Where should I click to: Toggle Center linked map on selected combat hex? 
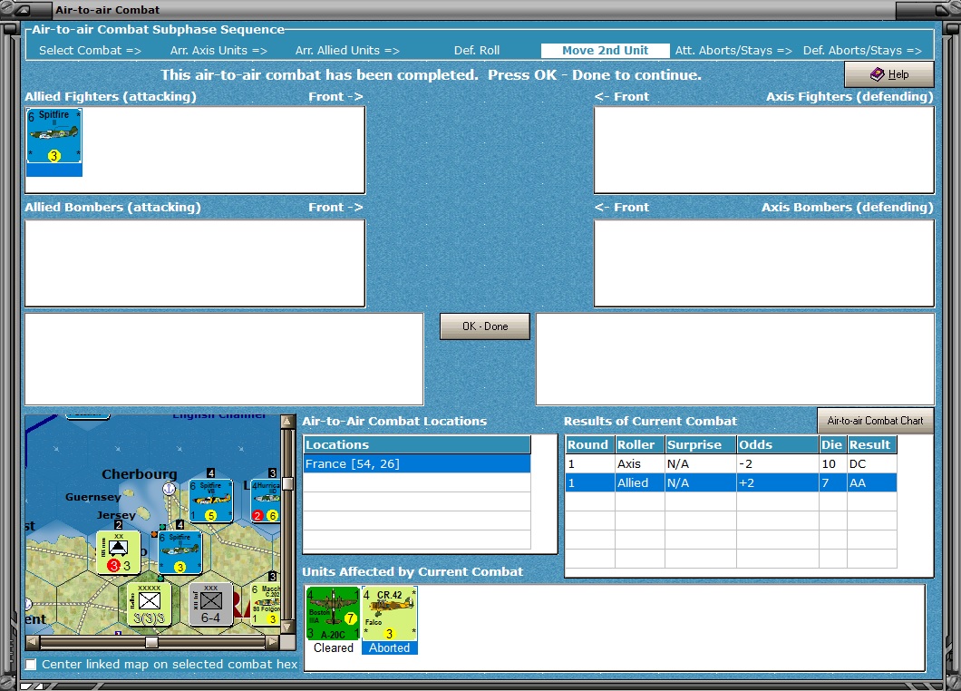[31, 664]
